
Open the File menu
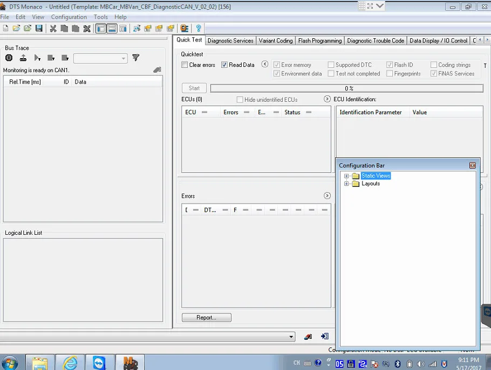tap(5, 17)
